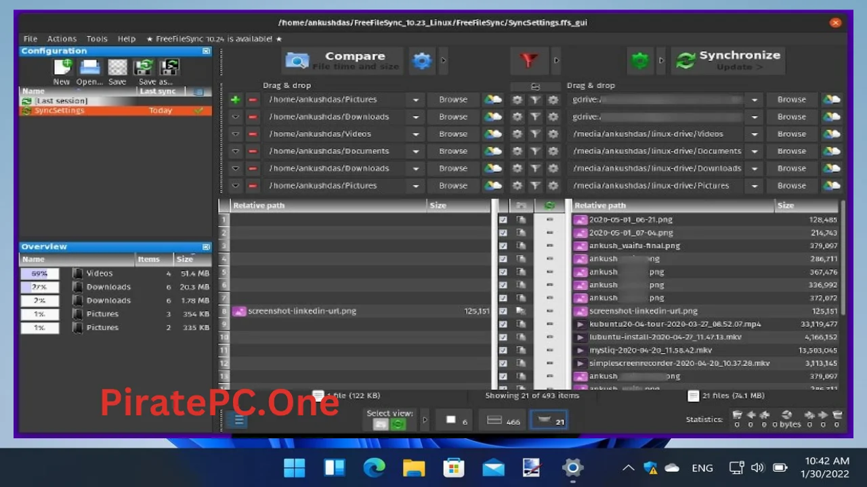Open Microsoft Edge from taskbar

click(x=374, y=467)
